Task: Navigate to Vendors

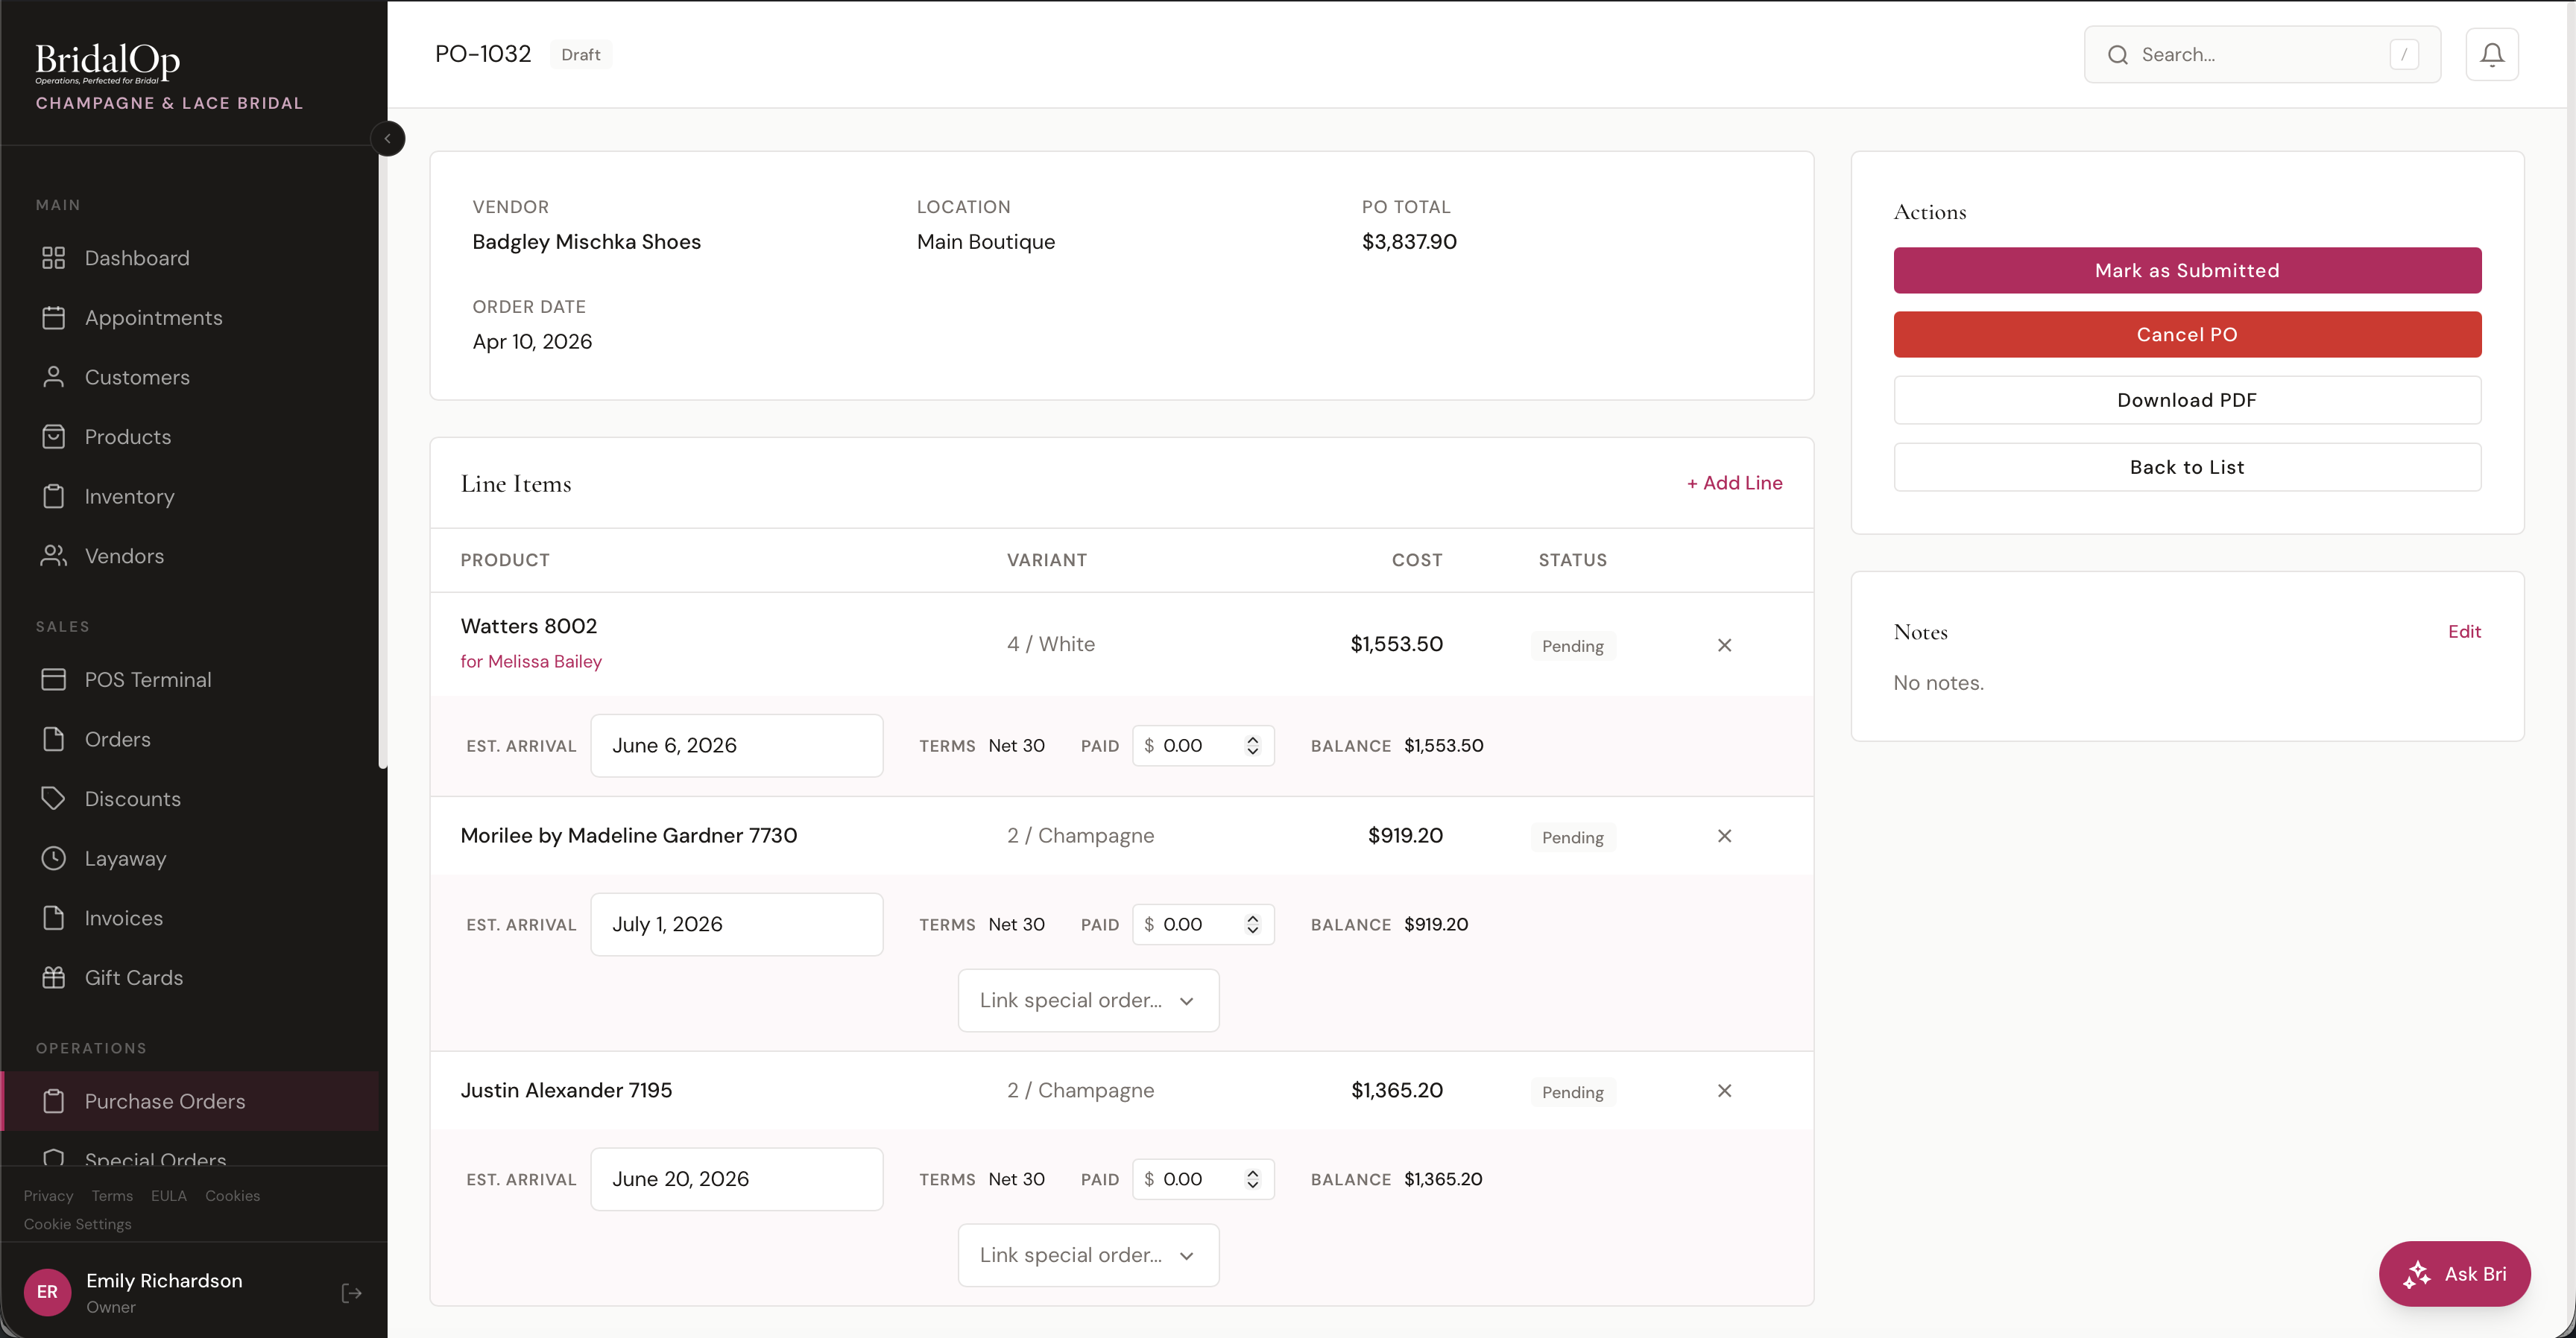Action: click(x=190, y=556)
